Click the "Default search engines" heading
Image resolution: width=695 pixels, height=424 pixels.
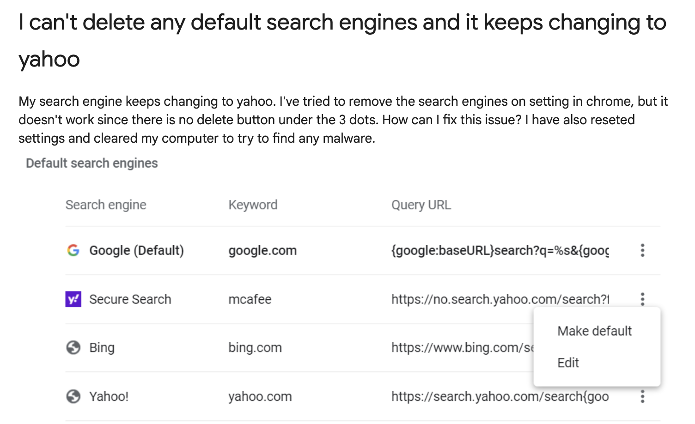click(91, 163)
